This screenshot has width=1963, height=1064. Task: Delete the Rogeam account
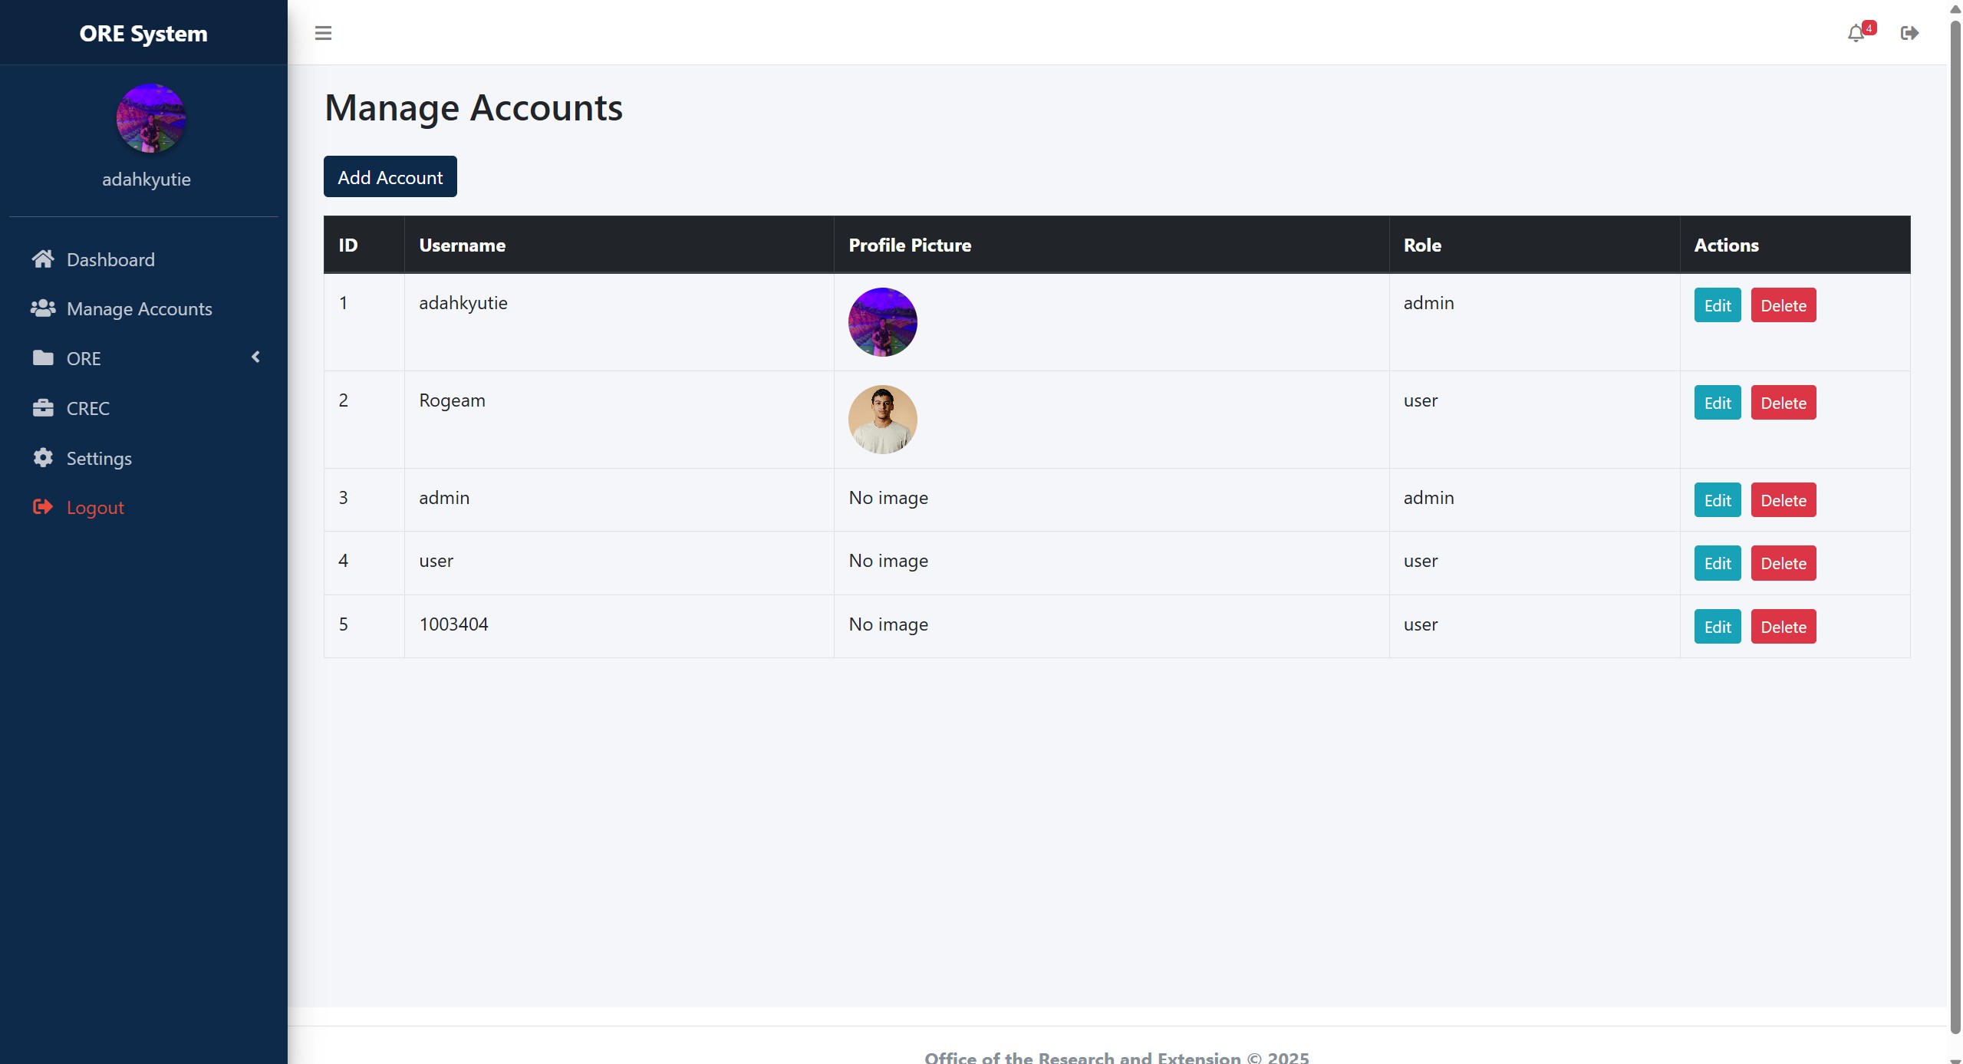point(1783,403)
